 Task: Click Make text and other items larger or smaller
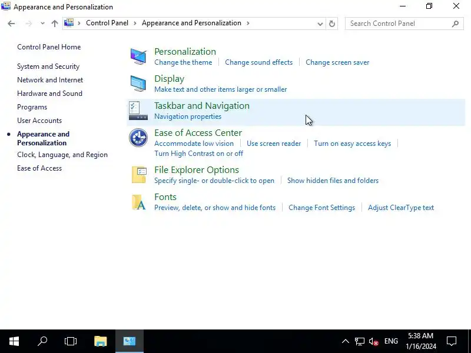[x=220, y=89]
